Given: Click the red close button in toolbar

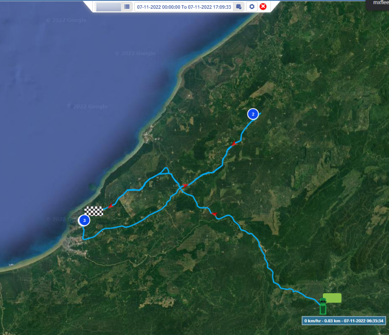Looking at the screenshot, I should (263, 6).
